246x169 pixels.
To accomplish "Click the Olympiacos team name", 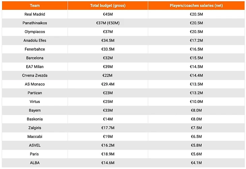I will 35,32.
